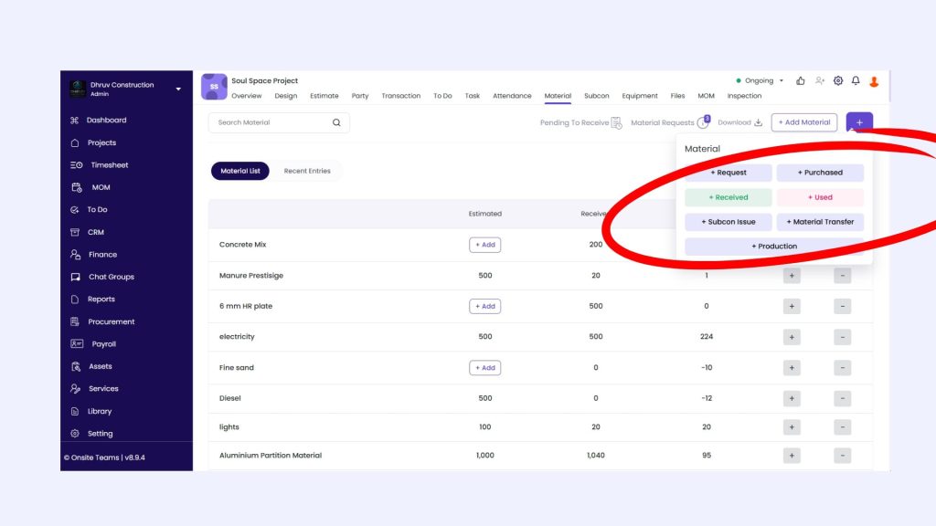Open Pending To Receive list
This screenshot has height=526, width=936.
point(580,122)
